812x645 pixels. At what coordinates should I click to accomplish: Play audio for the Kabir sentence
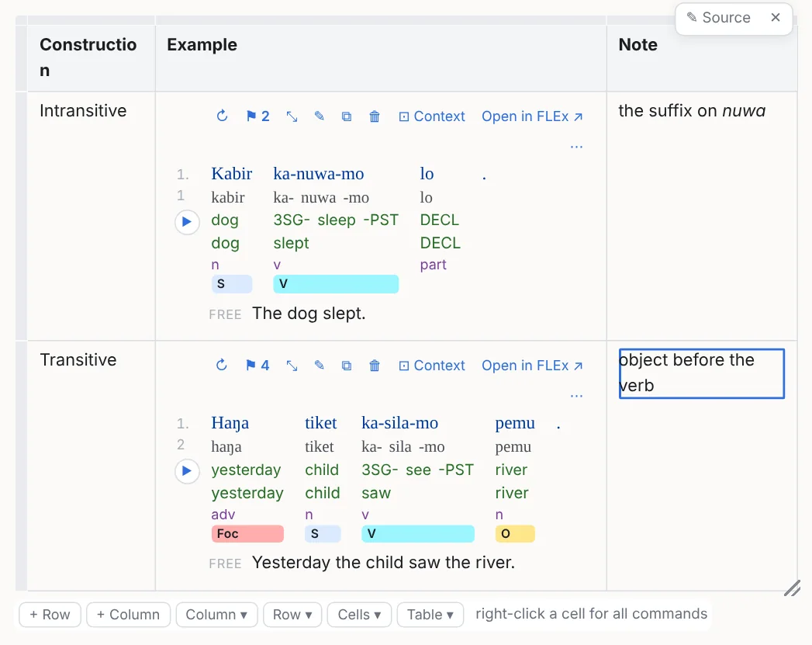pyautogui.click(x=187, y=222)
